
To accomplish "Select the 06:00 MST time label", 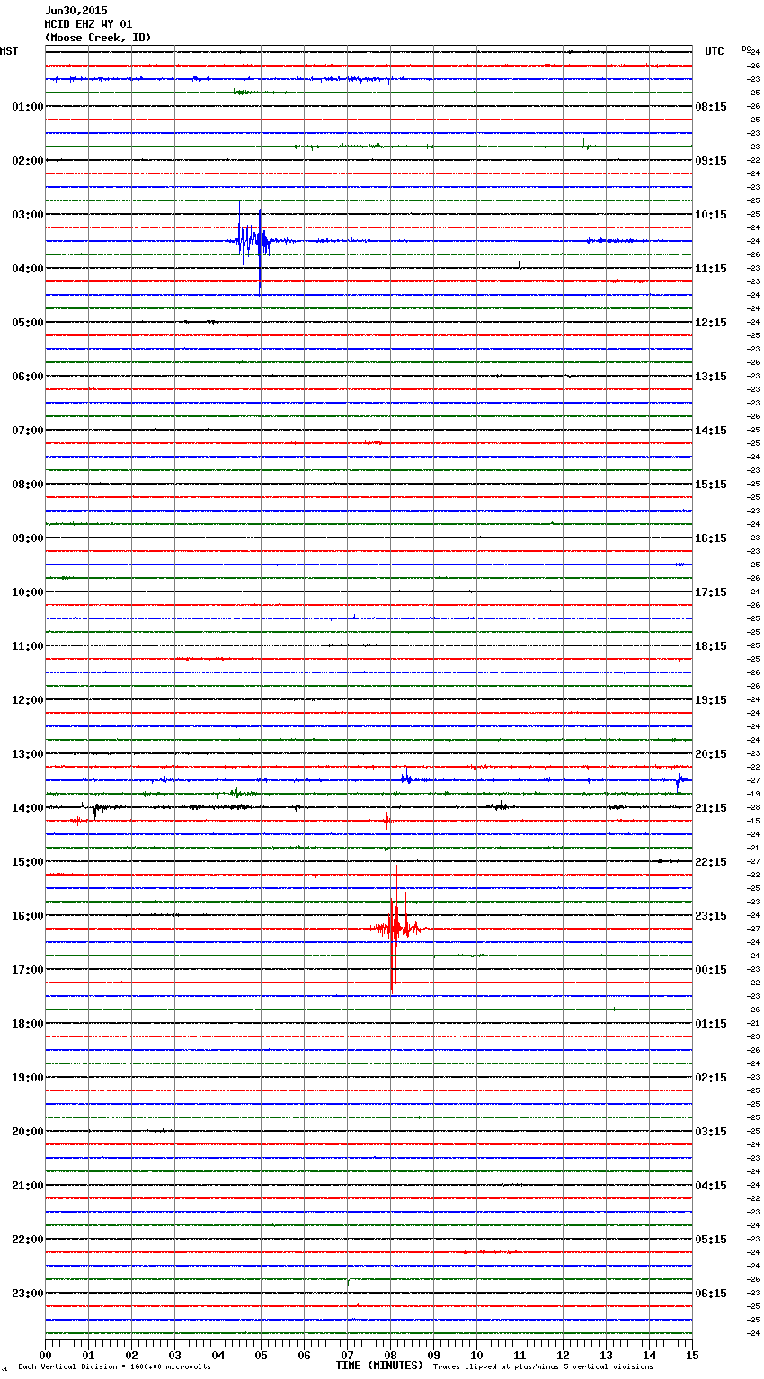I will [x=28, y=376].
